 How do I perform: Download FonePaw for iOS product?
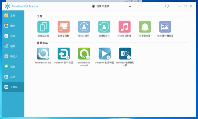tap(43, 54)
